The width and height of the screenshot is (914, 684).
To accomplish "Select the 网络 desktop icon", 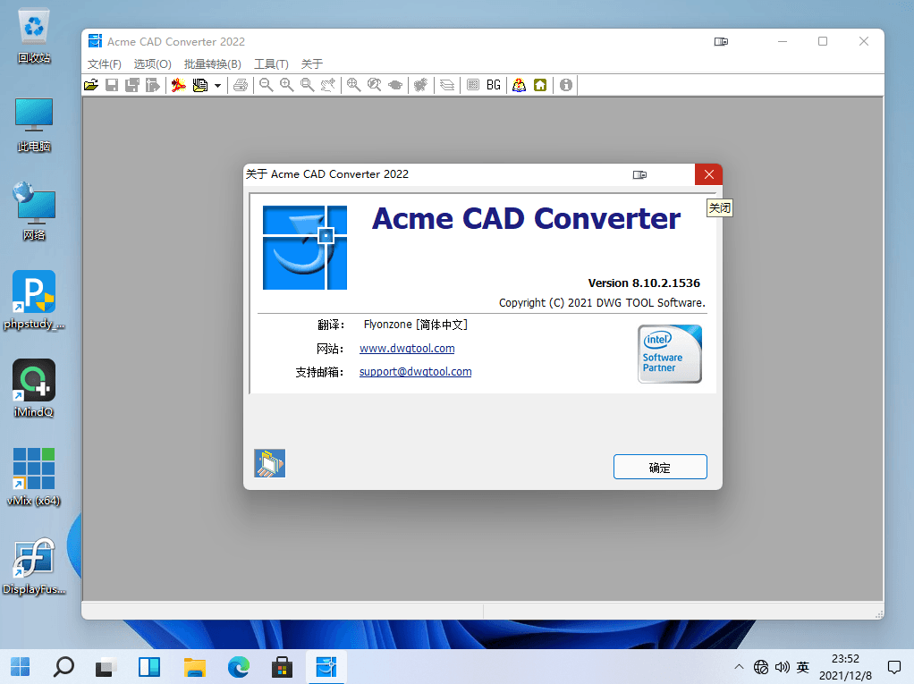I will click(x=34, y=212).
